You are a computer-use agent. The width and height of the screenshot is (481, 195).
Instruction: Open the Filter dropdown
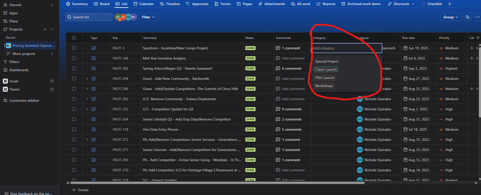tap(148, 17)
